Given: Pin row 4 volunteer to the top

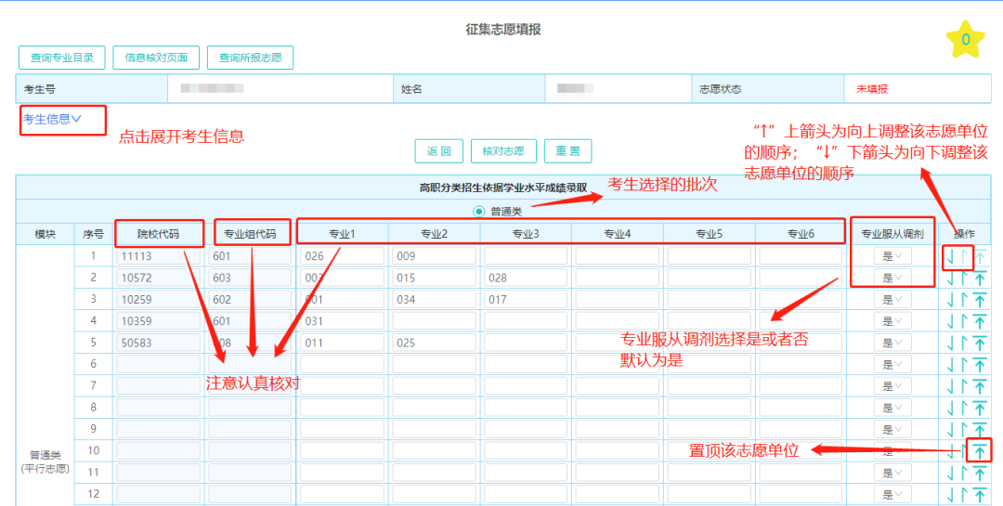Looking at the screenshot, I should point(980,322).
